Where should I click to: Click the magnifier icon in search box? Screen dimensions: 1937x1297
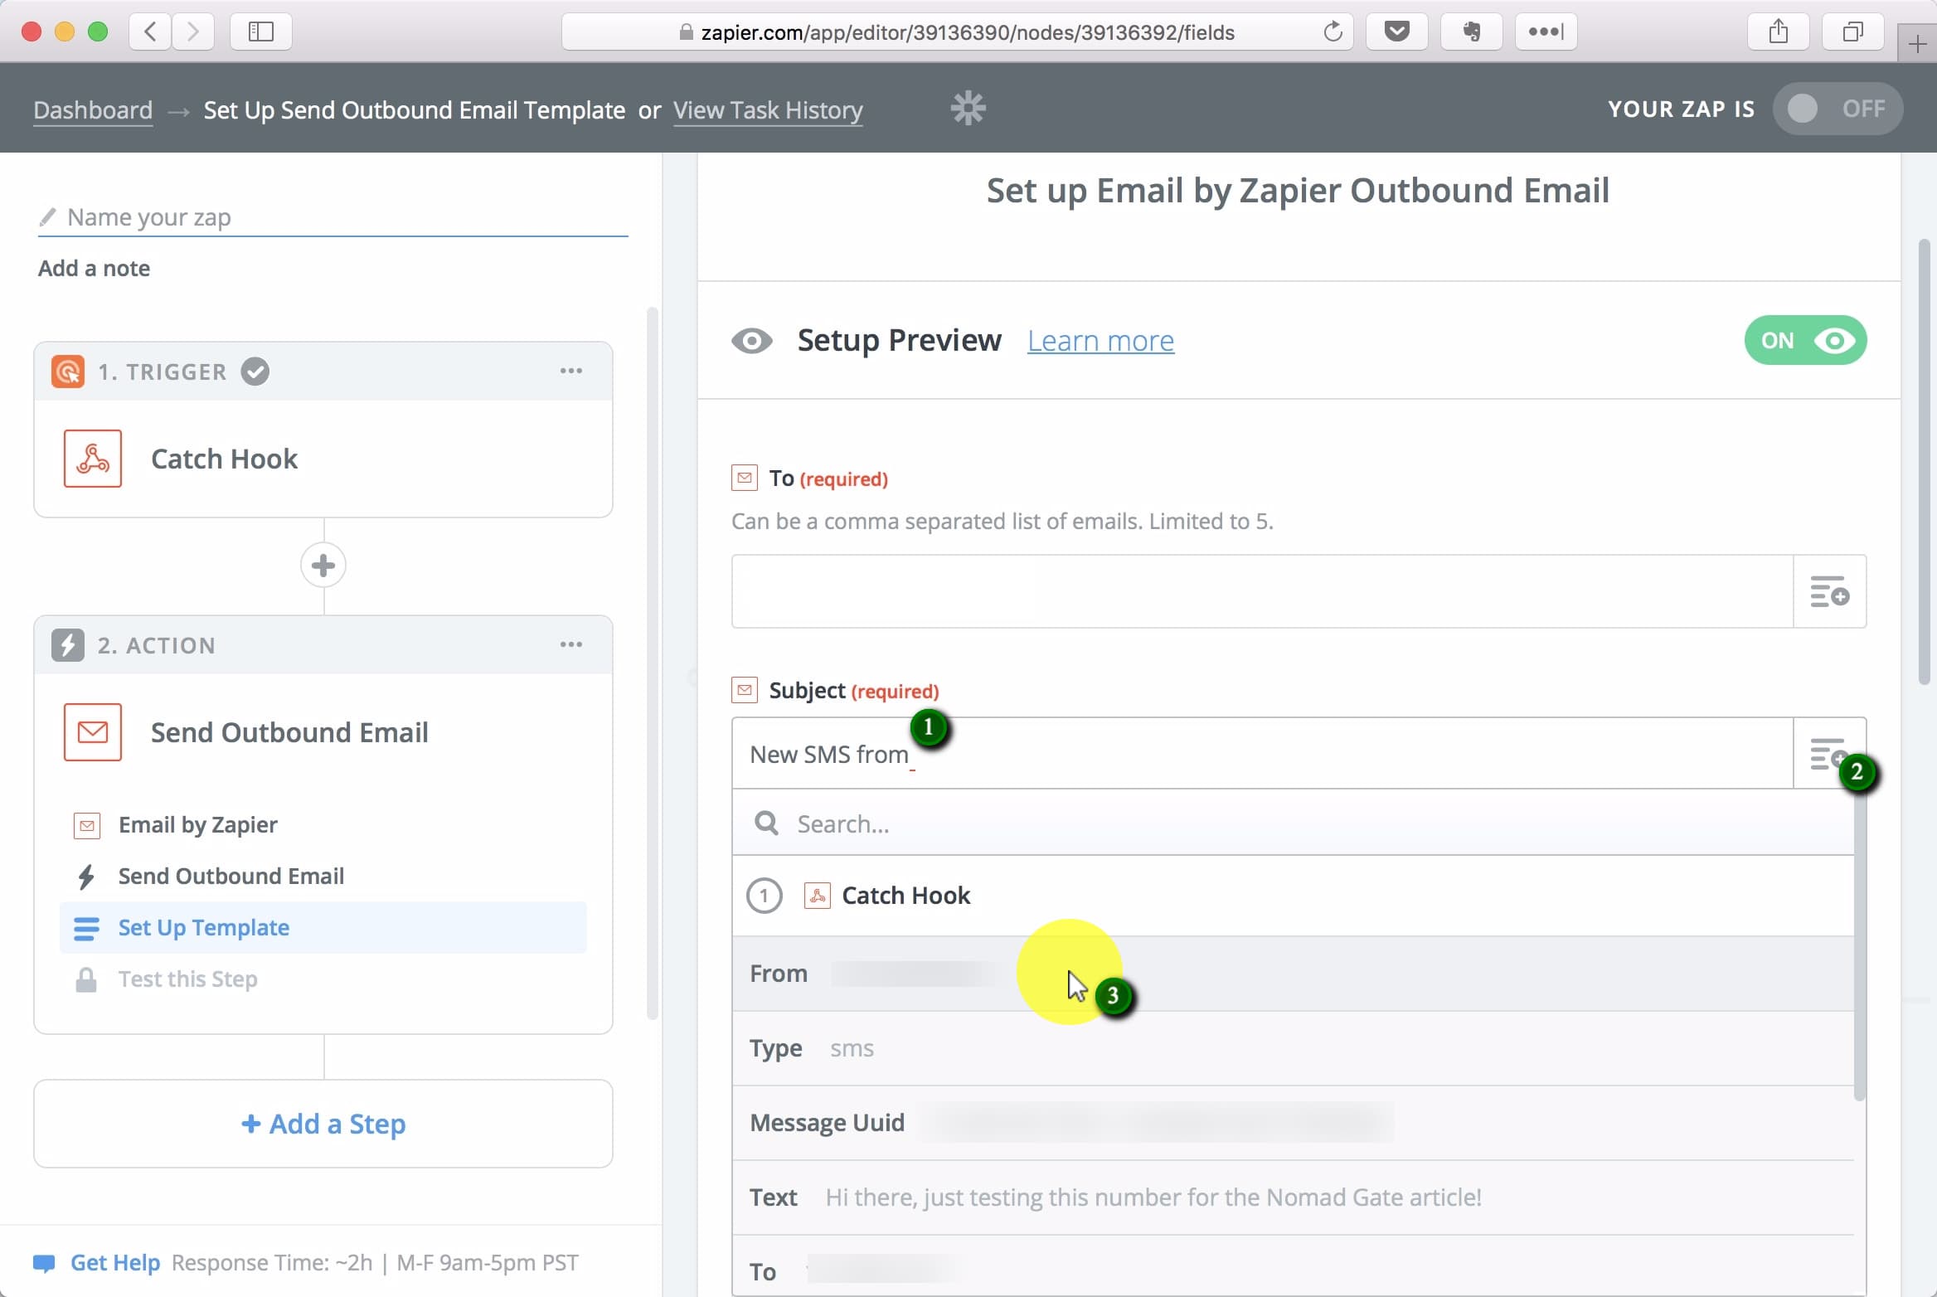pos(766,823)
